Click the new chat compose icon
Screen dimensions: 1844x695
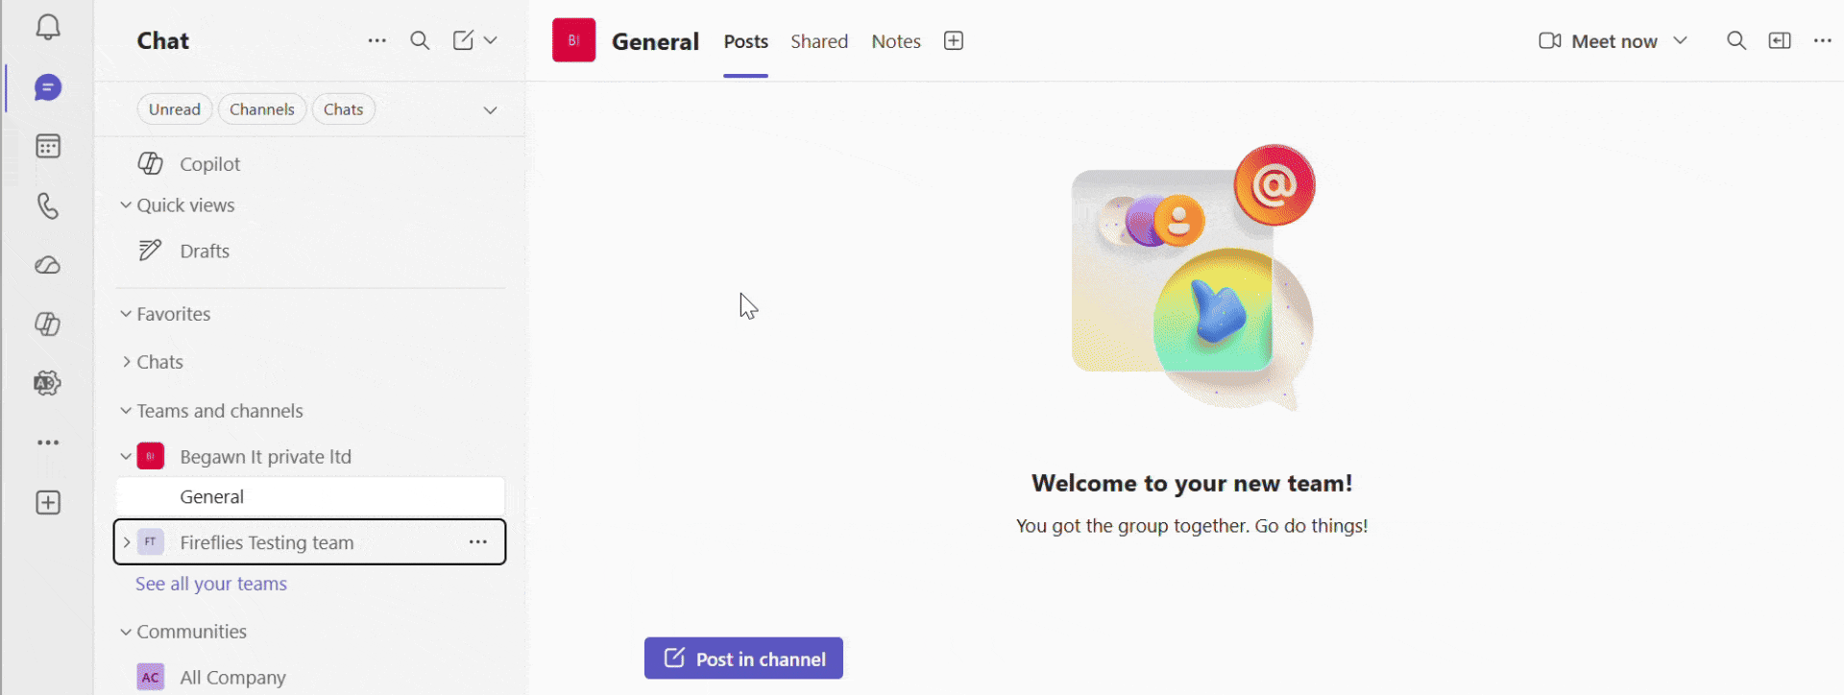coord(463,40)
